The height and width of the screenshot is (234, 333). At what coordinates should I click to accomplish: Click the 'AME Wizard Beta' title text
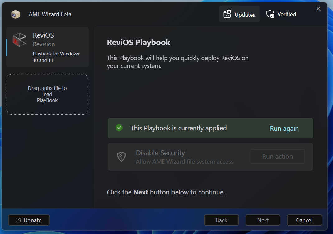50,14
